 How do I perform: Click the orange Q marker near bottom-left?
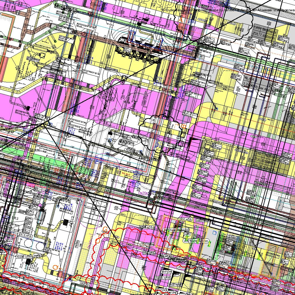tap(55, 267)
